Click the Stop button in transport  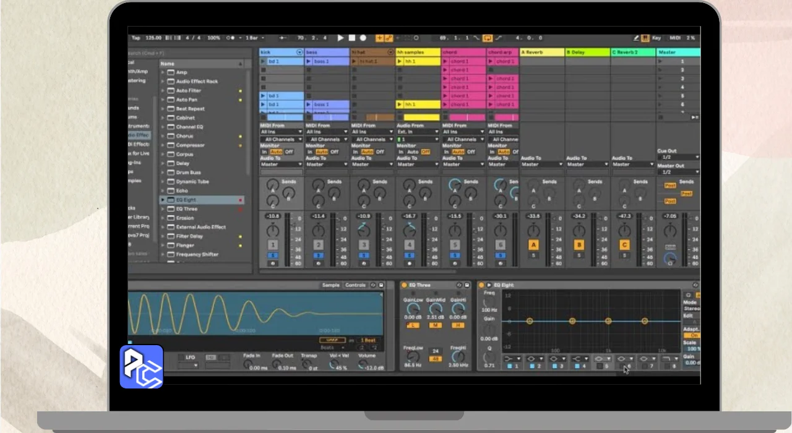pos(351,38)
